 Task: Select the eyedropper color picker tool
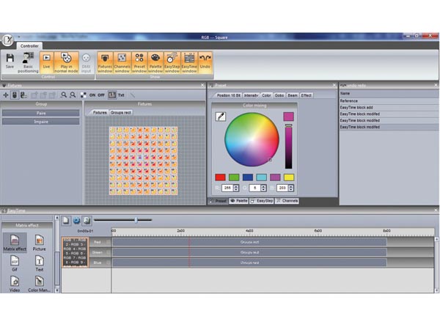click(x=221, y=117)
